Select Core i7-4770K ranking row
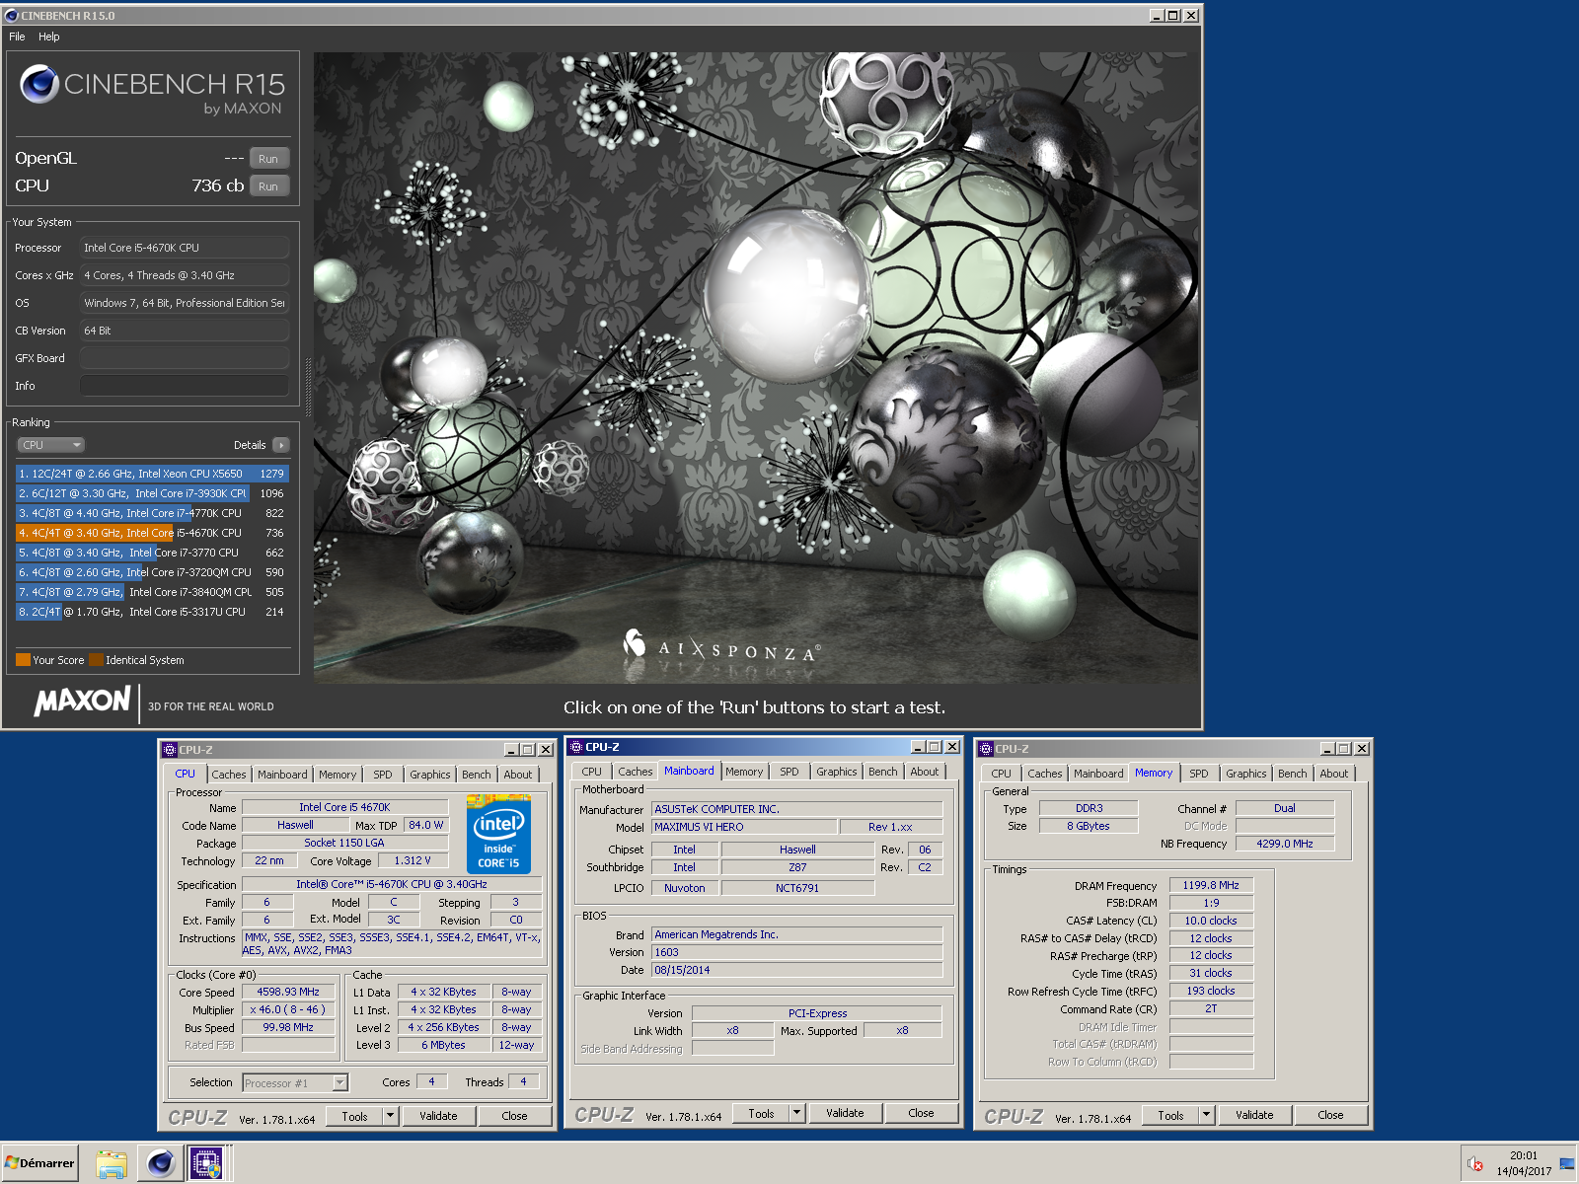Screen dimensions: 1579x1184 point(152,513)
